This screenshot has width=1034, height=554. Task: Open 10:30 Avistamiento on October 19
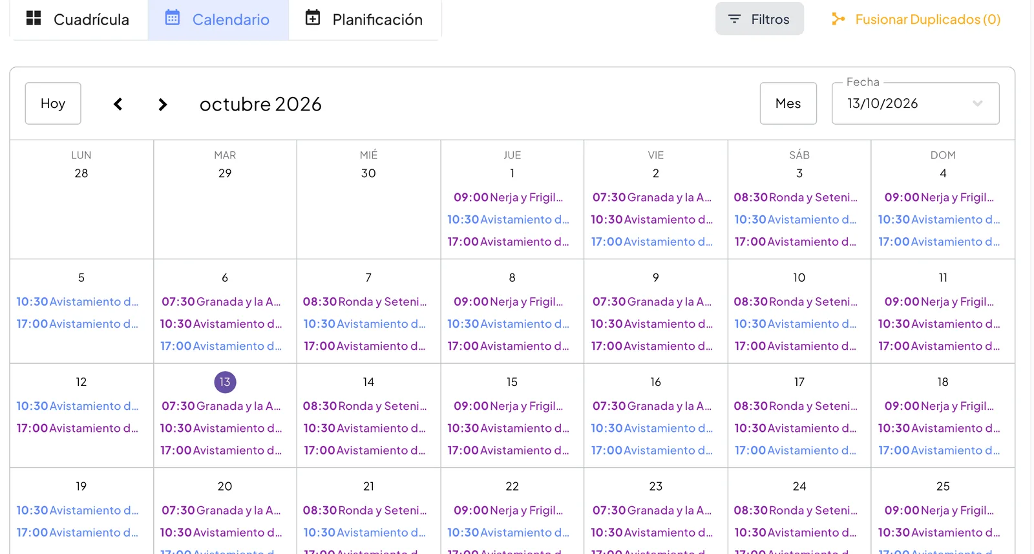[x=78, y=510]
